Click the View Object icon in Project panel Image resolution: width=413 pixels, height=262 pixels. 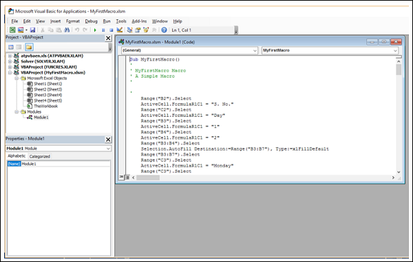pos(19,47)
